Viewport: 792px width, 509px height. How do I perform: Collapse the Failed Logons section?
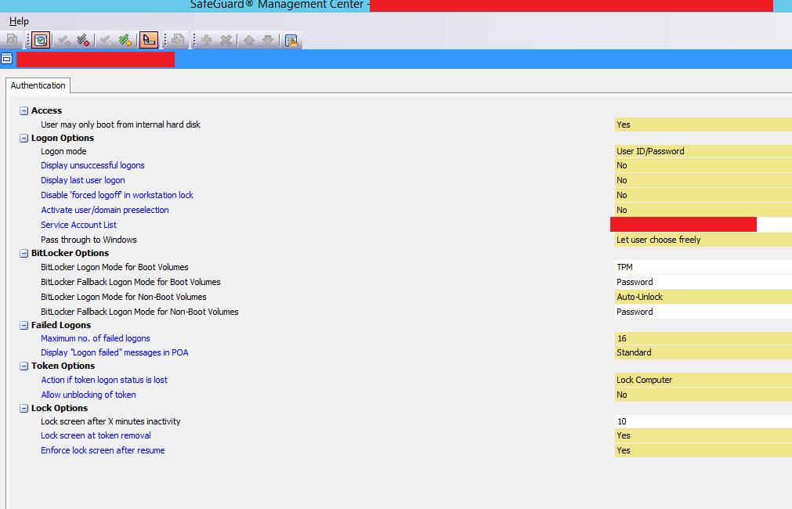[24, 325]
